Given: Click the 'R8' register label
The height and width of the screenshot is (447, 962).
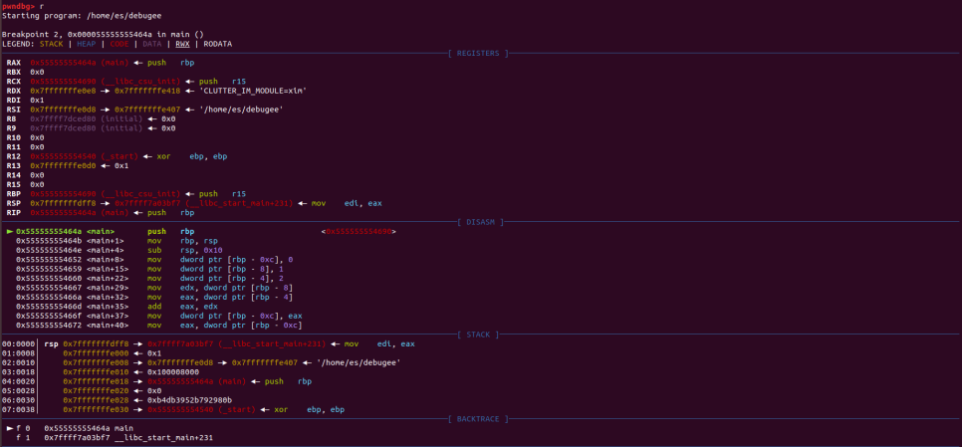Looking at the screenshot, I should tap(11, 118).
